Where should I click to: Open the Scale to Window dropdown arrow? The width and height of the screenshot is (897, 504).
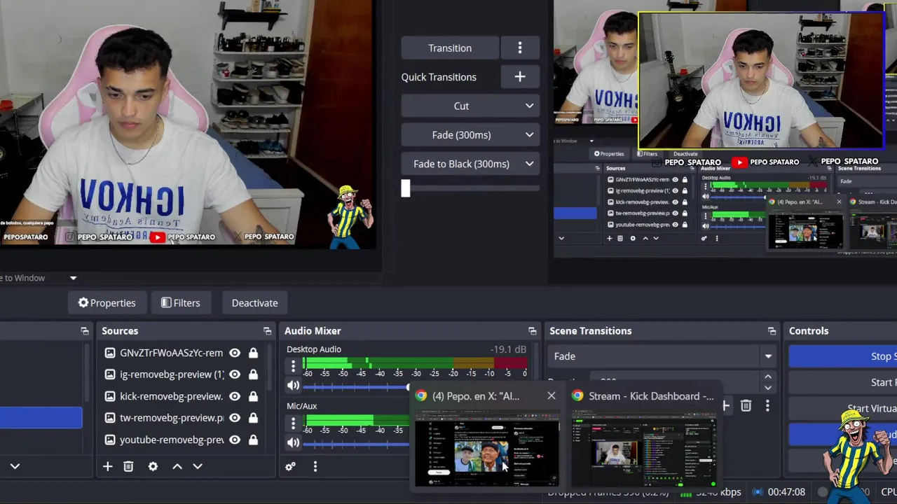[73, 278]
